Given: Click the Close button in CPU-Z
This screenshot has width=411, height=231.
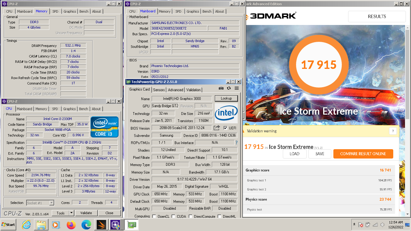Looking at the screenshot, I should pyautogui.click(x=109, y=213).
